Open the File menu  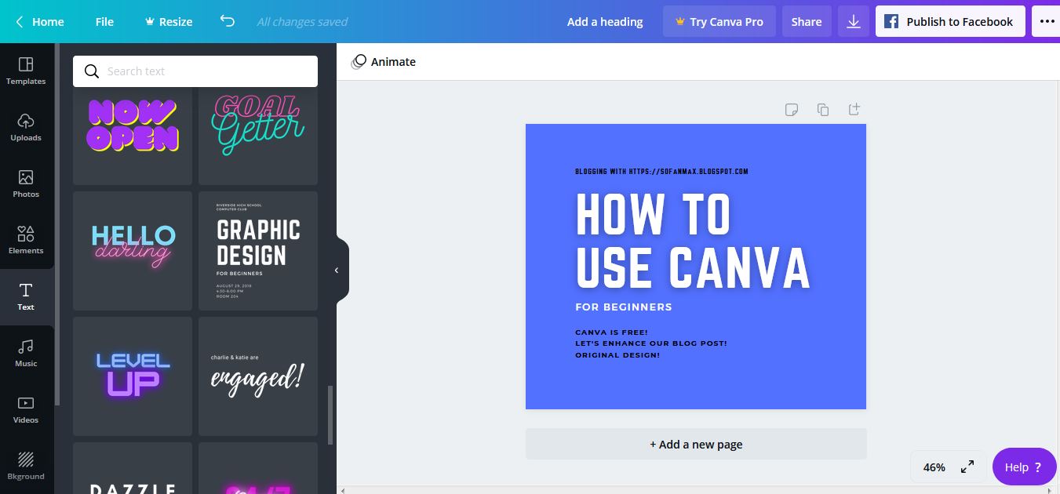pyautogui.click(x=104, y=21)
